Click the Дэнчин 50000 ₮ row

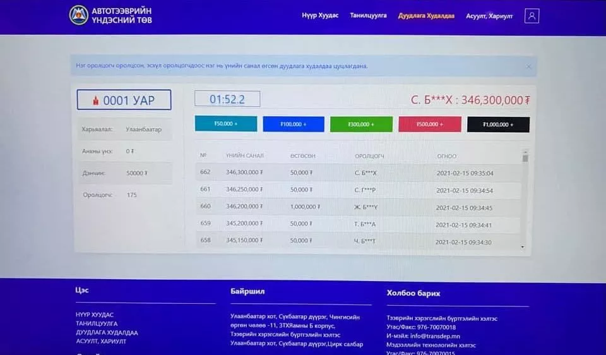tap(124, 173)
